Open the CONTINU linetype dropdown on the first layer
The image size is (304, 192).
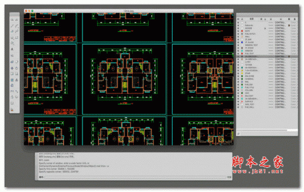click(280, 22)
